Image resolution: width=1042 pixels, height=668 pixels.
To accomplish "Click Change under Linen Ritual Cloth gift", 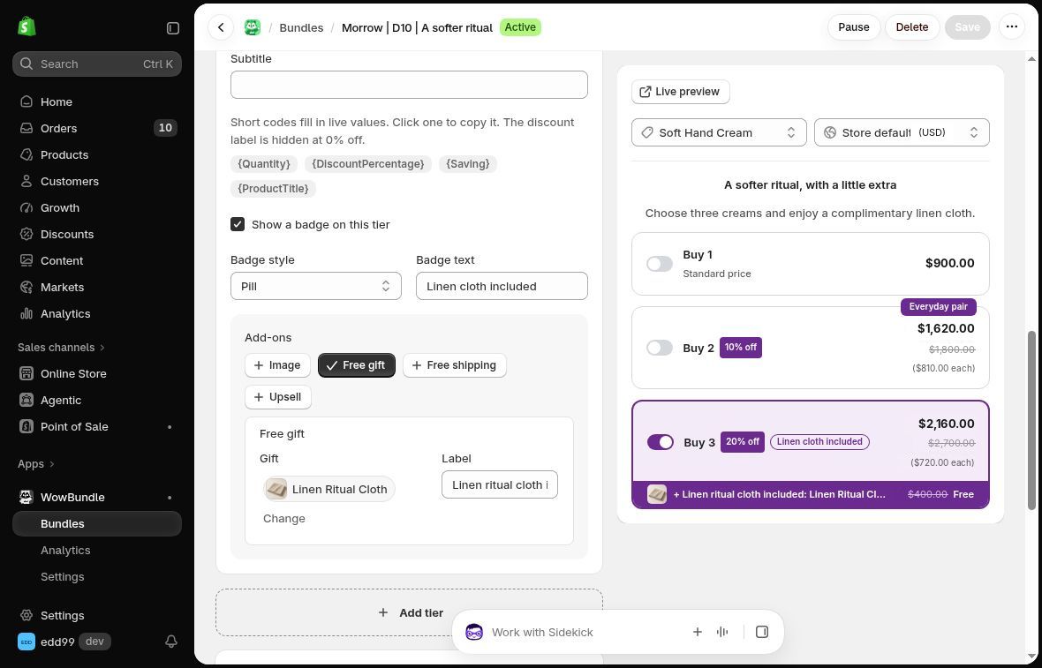I will pyautogui.click(x=283, y=519).
